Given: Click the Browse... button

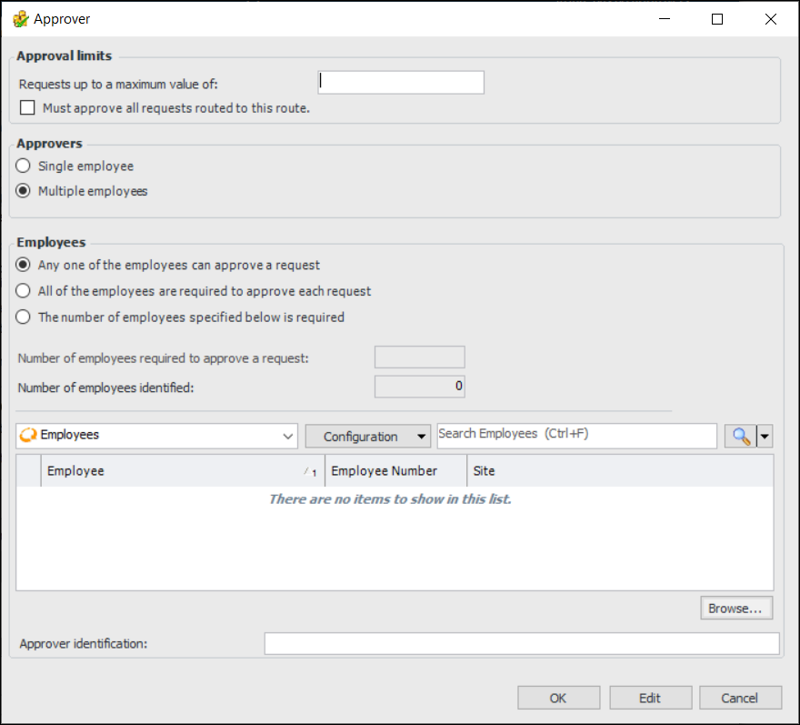Looking at the screenshot, I should pyautogui.click(x=736, y=608).
